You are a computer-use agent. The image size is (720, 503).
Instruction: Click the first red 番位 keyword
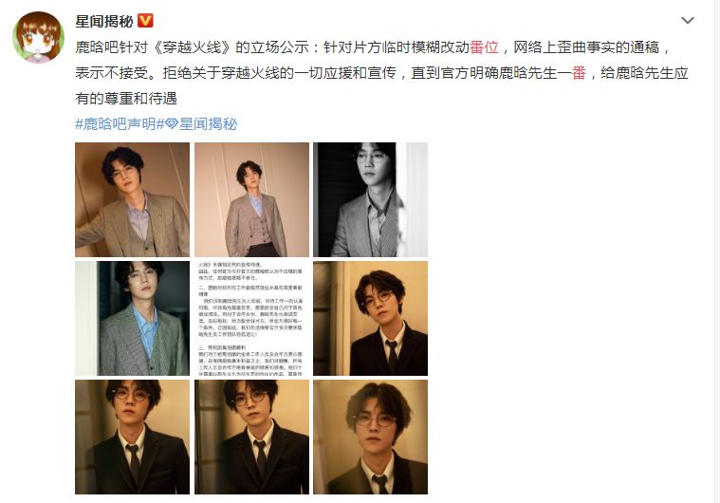tap(484, 47)
